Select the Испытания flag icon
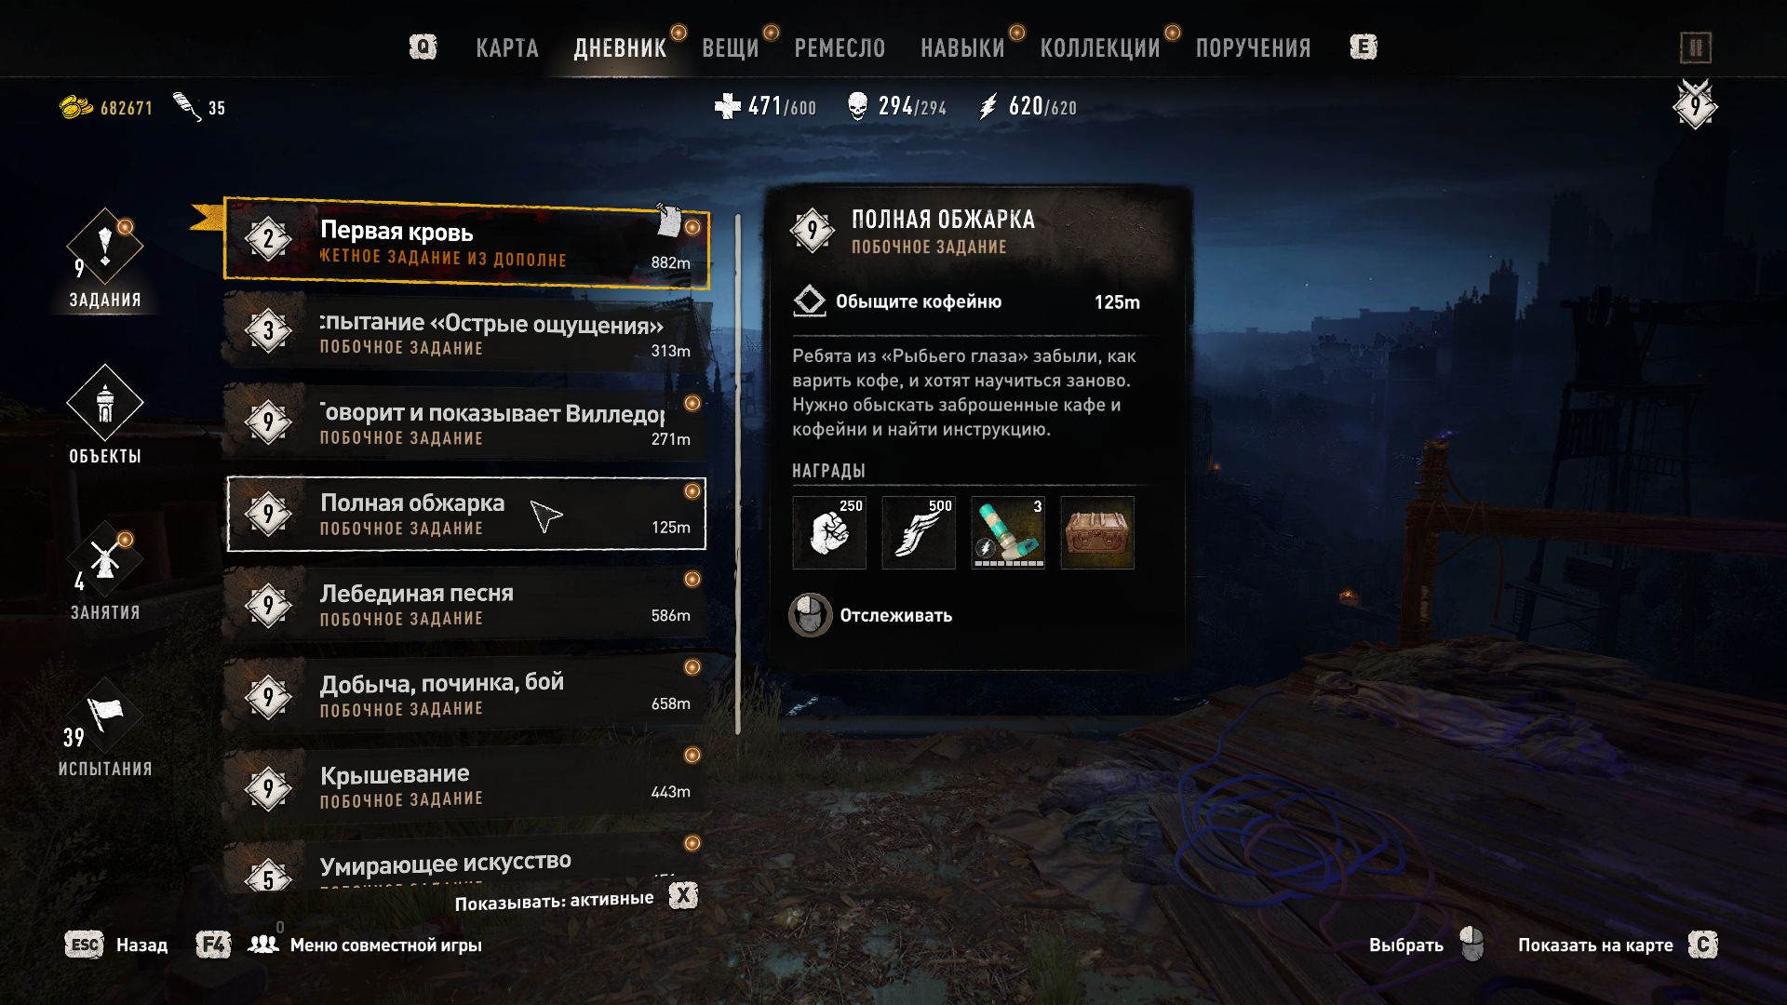This screenshot has height=1005, width=1787. tap(105, 717)
